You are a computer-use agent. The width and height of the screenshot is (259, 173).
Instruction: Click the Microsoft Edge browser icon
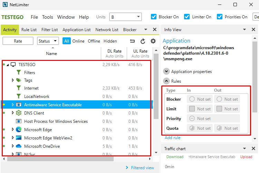click(19, 129)
